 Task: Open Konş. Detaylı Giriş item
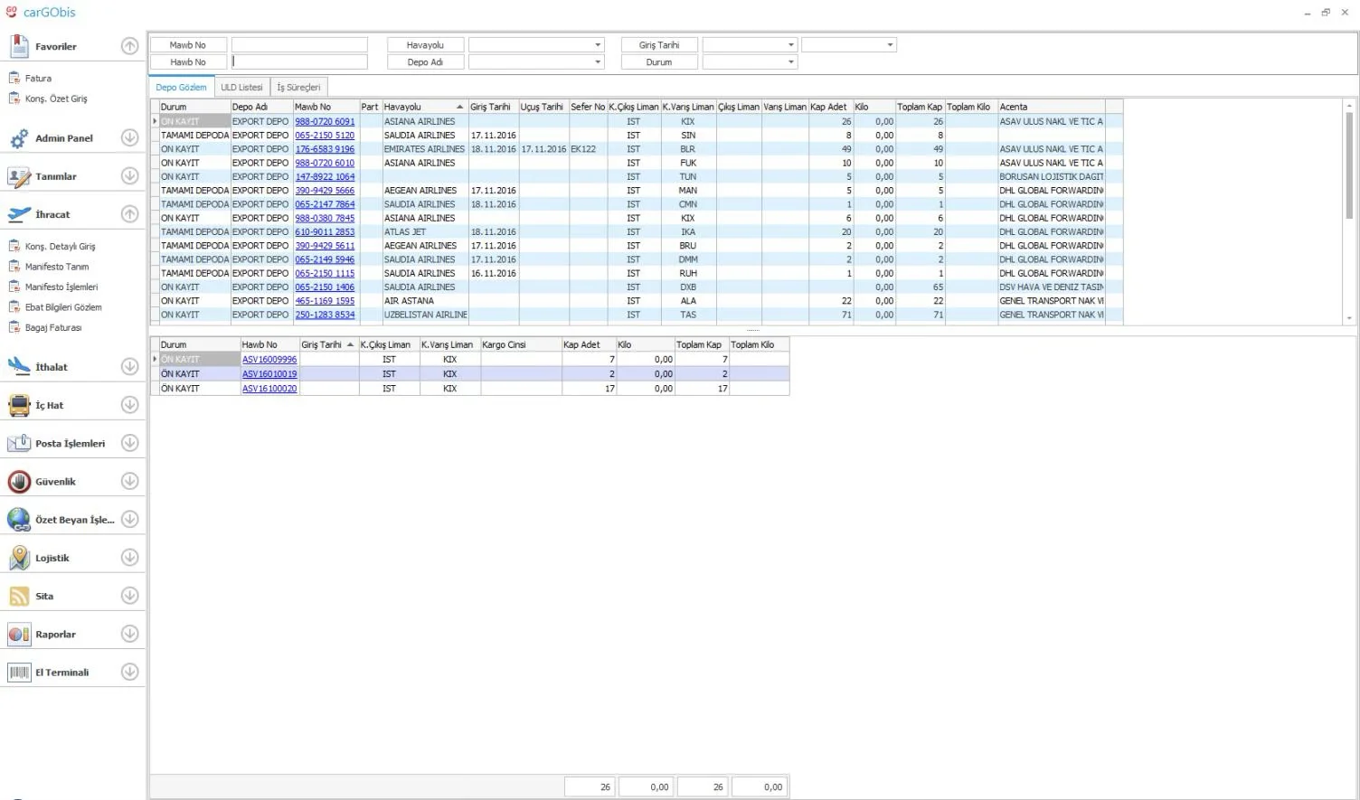[x=60, y=246]
